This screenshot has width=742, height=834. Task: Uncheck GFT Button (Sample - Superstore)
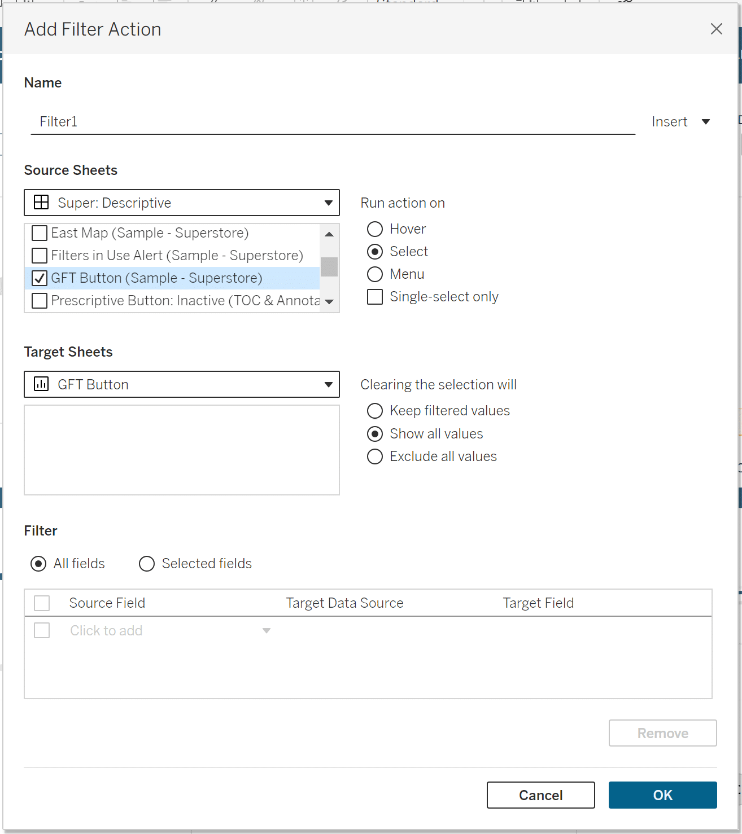tap(40, 278)
